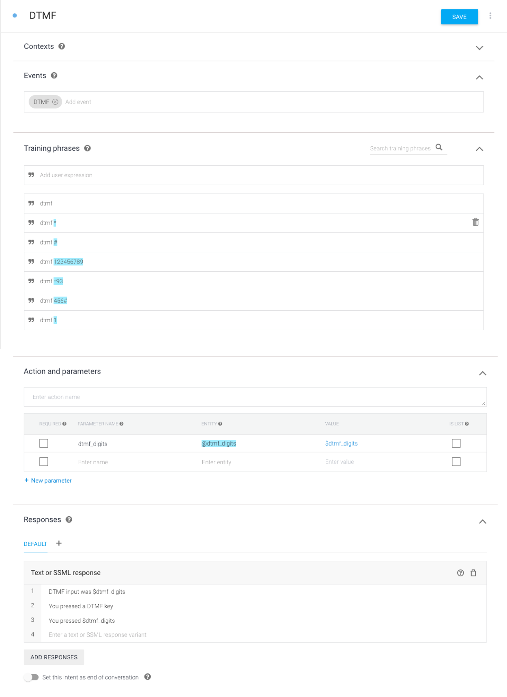This screenshot has width=507, height=697.
Task: Click the Training phrases help icon
Action: pos(87,148)
